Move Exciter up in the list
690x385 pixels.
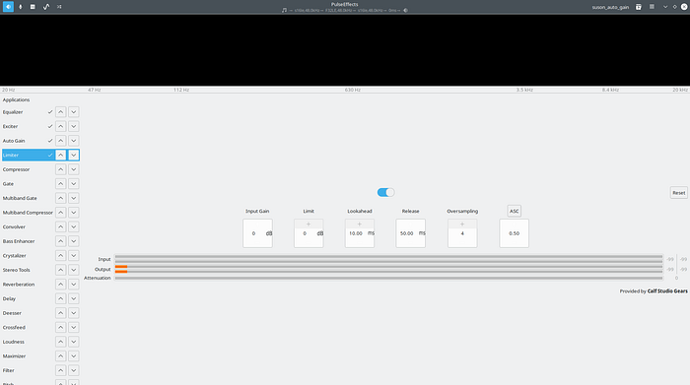click(x=61, y=127)
